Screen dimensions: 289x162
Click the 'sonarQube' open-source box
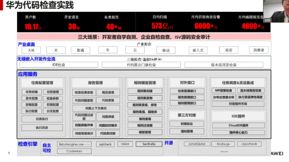197,144
